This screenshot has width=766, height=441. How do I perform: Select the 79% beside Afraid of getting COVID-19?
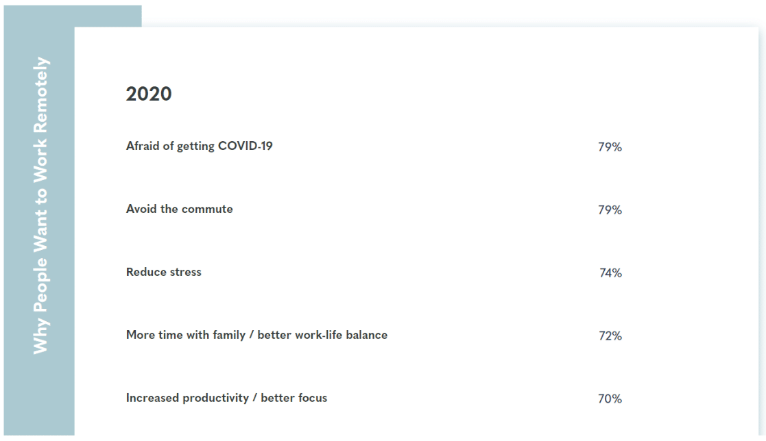click(x=610, y=147)
